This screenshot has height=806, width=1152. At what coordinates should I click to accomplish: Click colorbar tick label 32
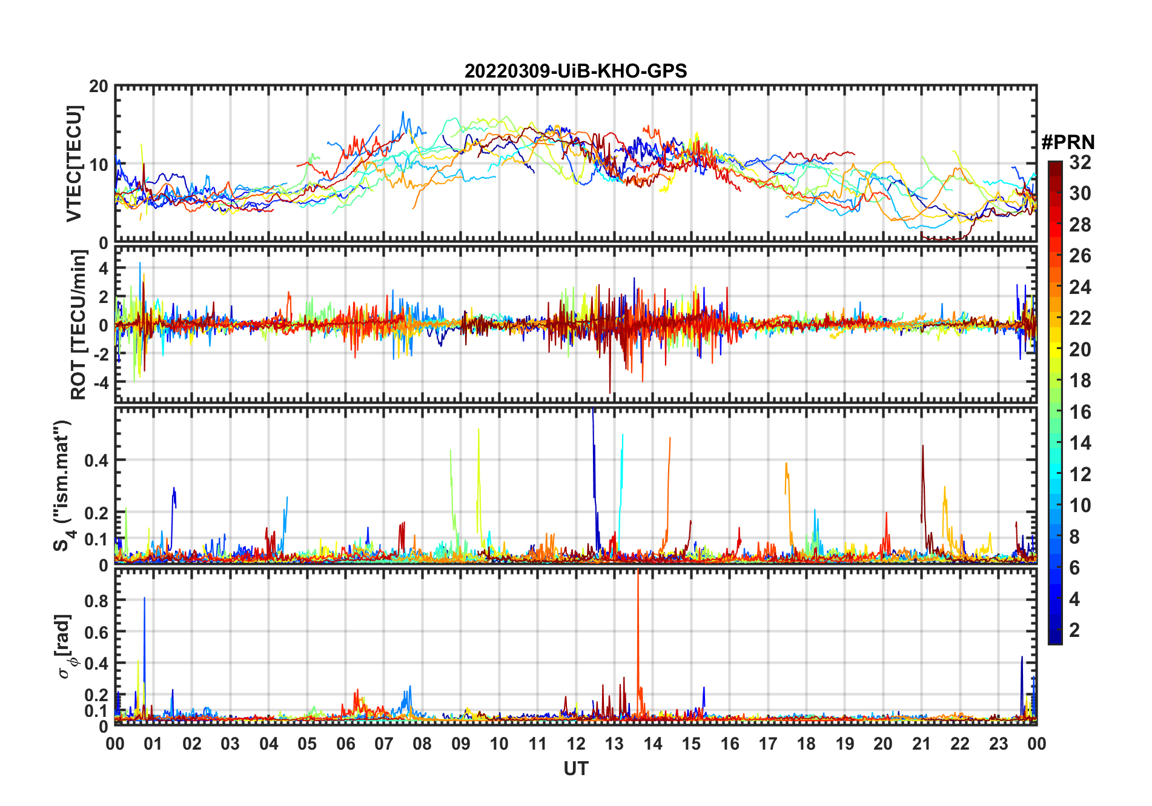pyautogui.click(x=1080, y=162)
